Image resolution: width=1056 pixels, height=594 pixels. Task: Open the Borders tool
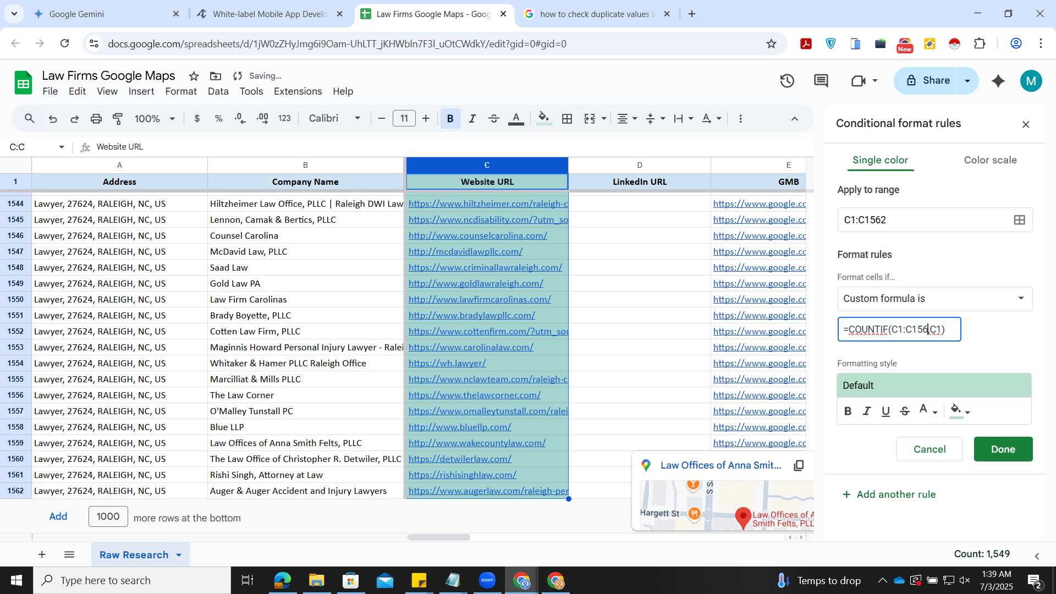tap(567, 119)
